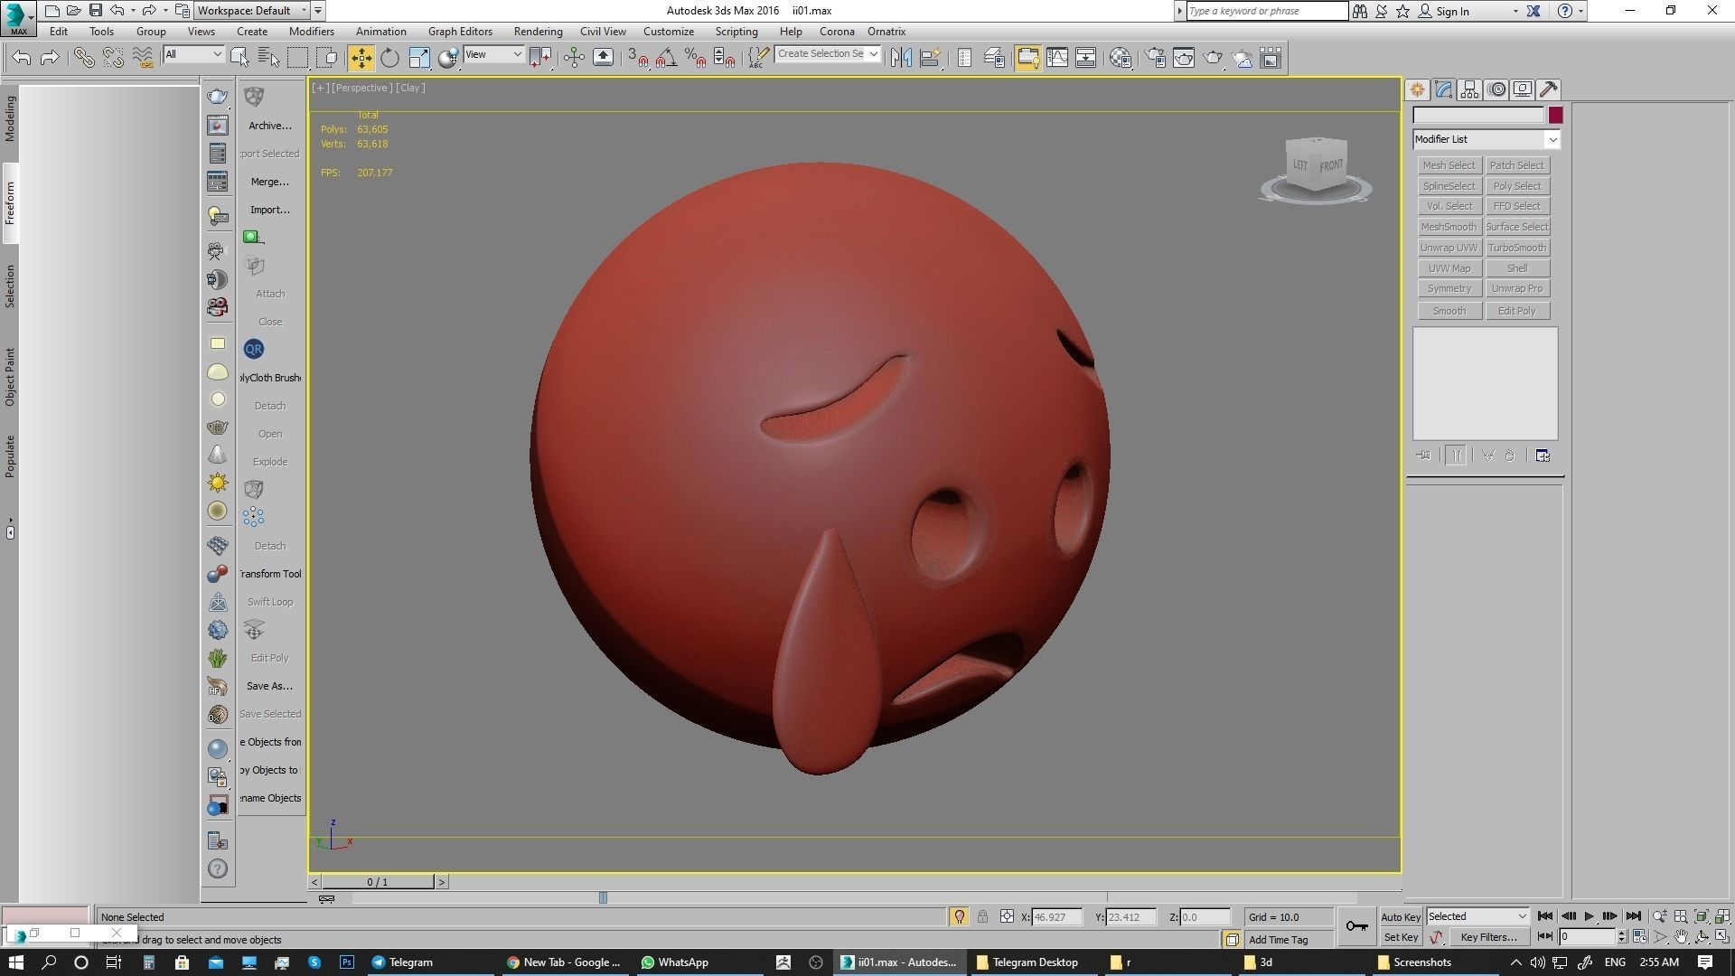The width and height of the screenshot is (1735, 976).
Task: Toggle Angle Snap
Action: pos(666,58)
